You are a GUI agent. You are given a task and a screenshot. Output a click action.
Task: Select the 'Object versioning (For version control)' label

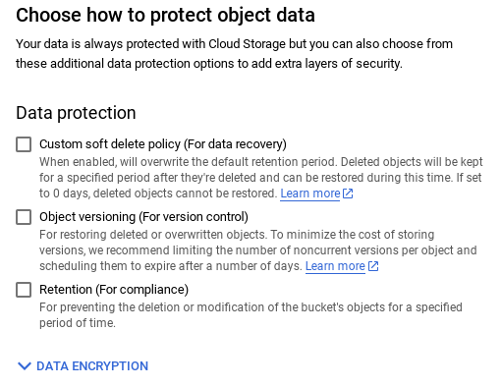(143, 217)
